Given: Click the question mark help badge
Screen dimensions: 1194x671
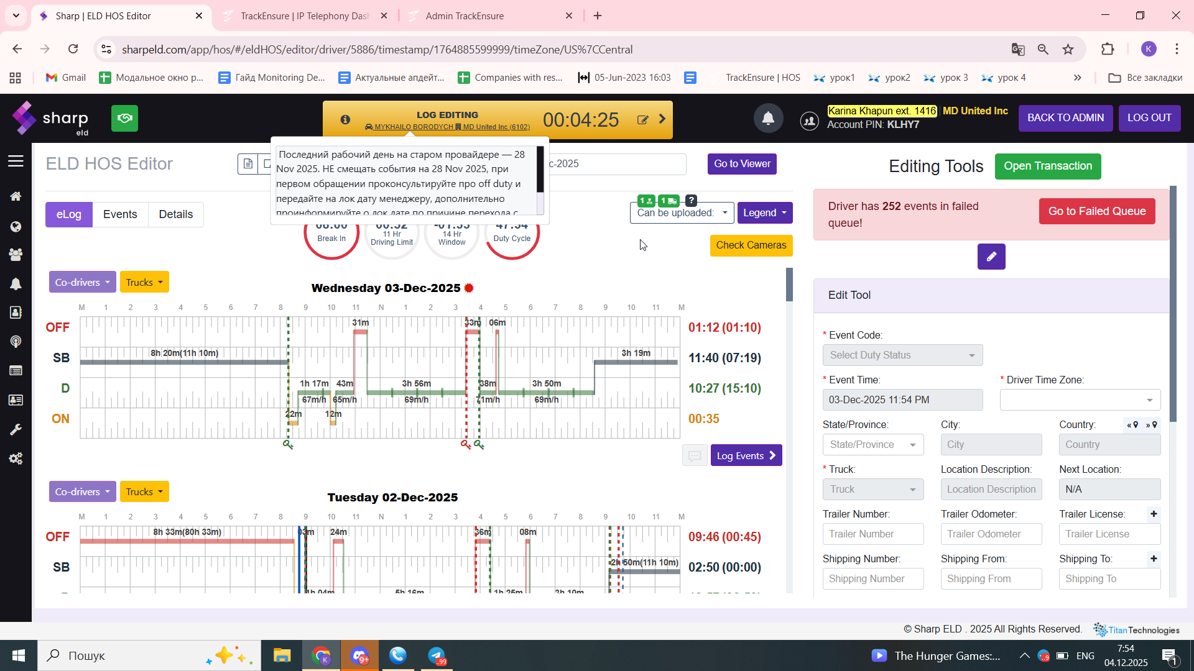Looking at the screenshot, I should [691, 200].
